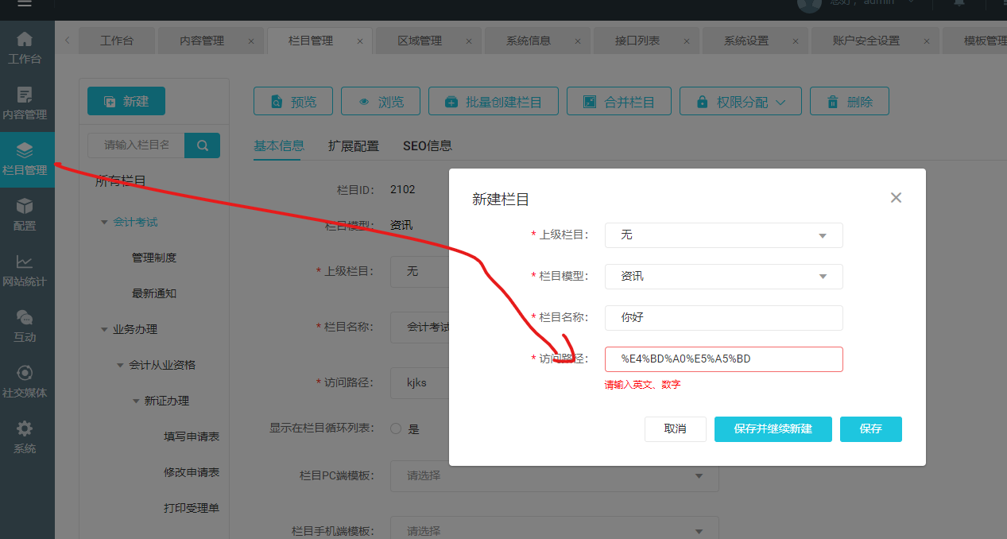Select the 基本信息 section tab

pos(279,145)
